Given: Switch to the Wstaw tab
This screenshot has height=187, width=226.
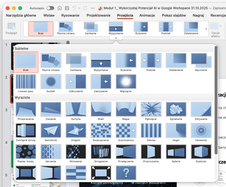Looking at the screenshot, I should point(49,15).
